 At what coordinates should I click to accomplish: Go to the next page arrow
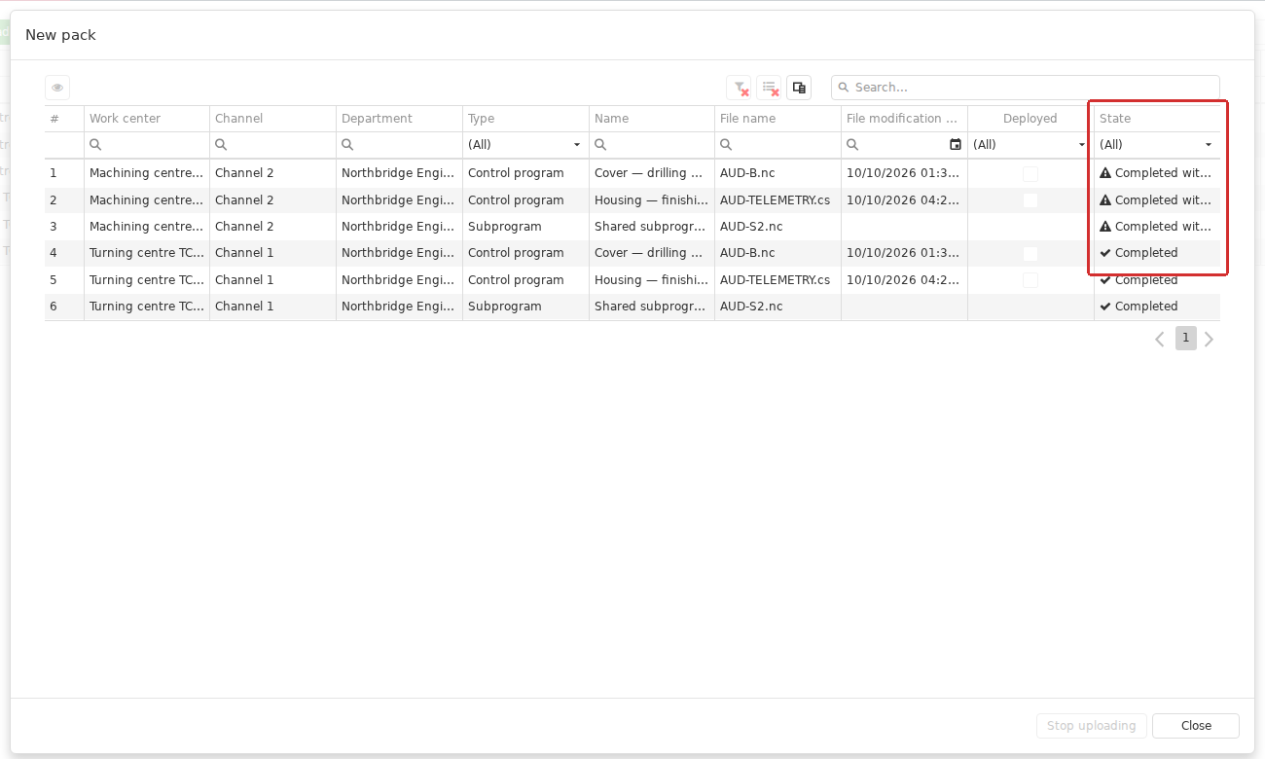tap(1209, 340)
